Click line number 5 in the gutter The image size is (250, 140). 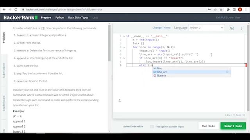pyautogui.click(x=120, y=51)
